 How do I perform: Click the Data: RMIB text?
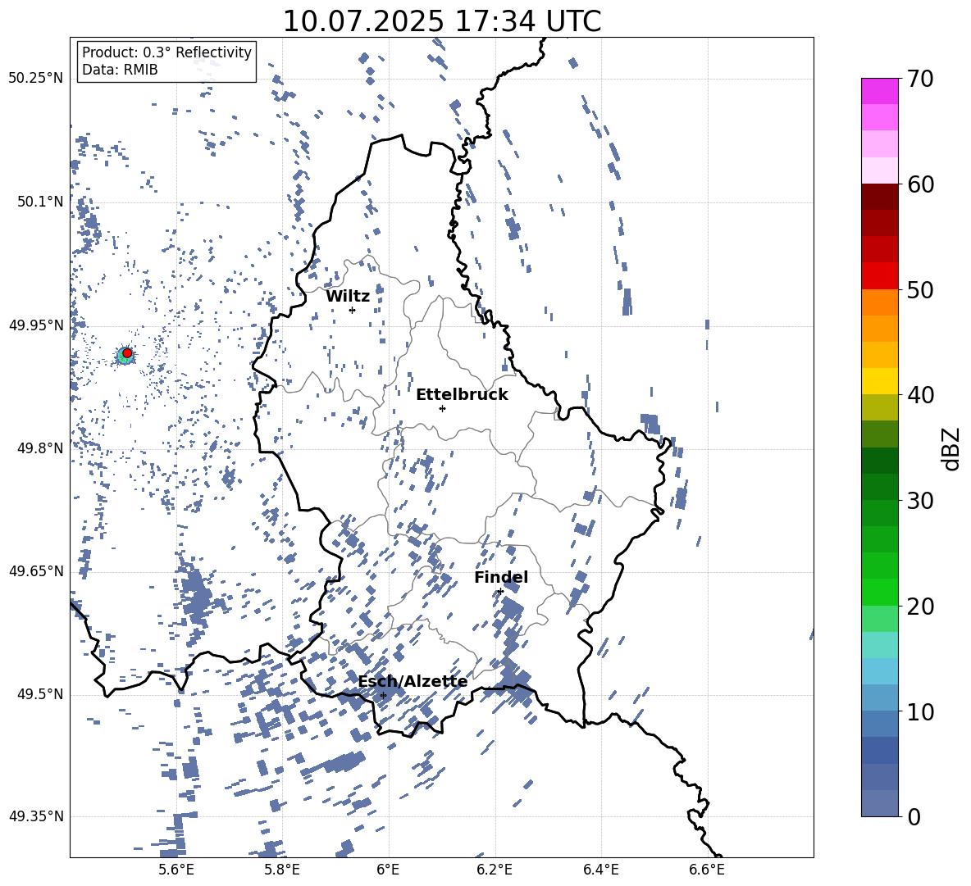pyautogui.click(x=120, y=70)
